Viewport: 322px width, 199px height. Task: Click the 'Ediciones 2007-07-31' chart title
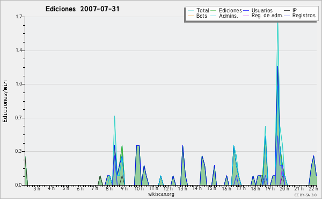82,9
